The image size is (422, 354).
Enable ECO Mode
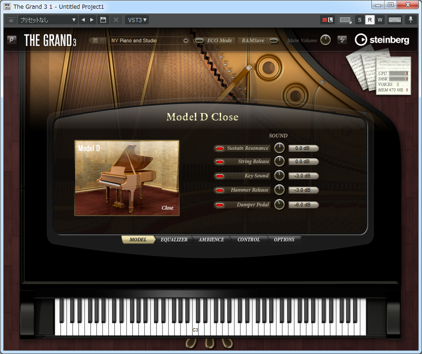tap(199, 40)
